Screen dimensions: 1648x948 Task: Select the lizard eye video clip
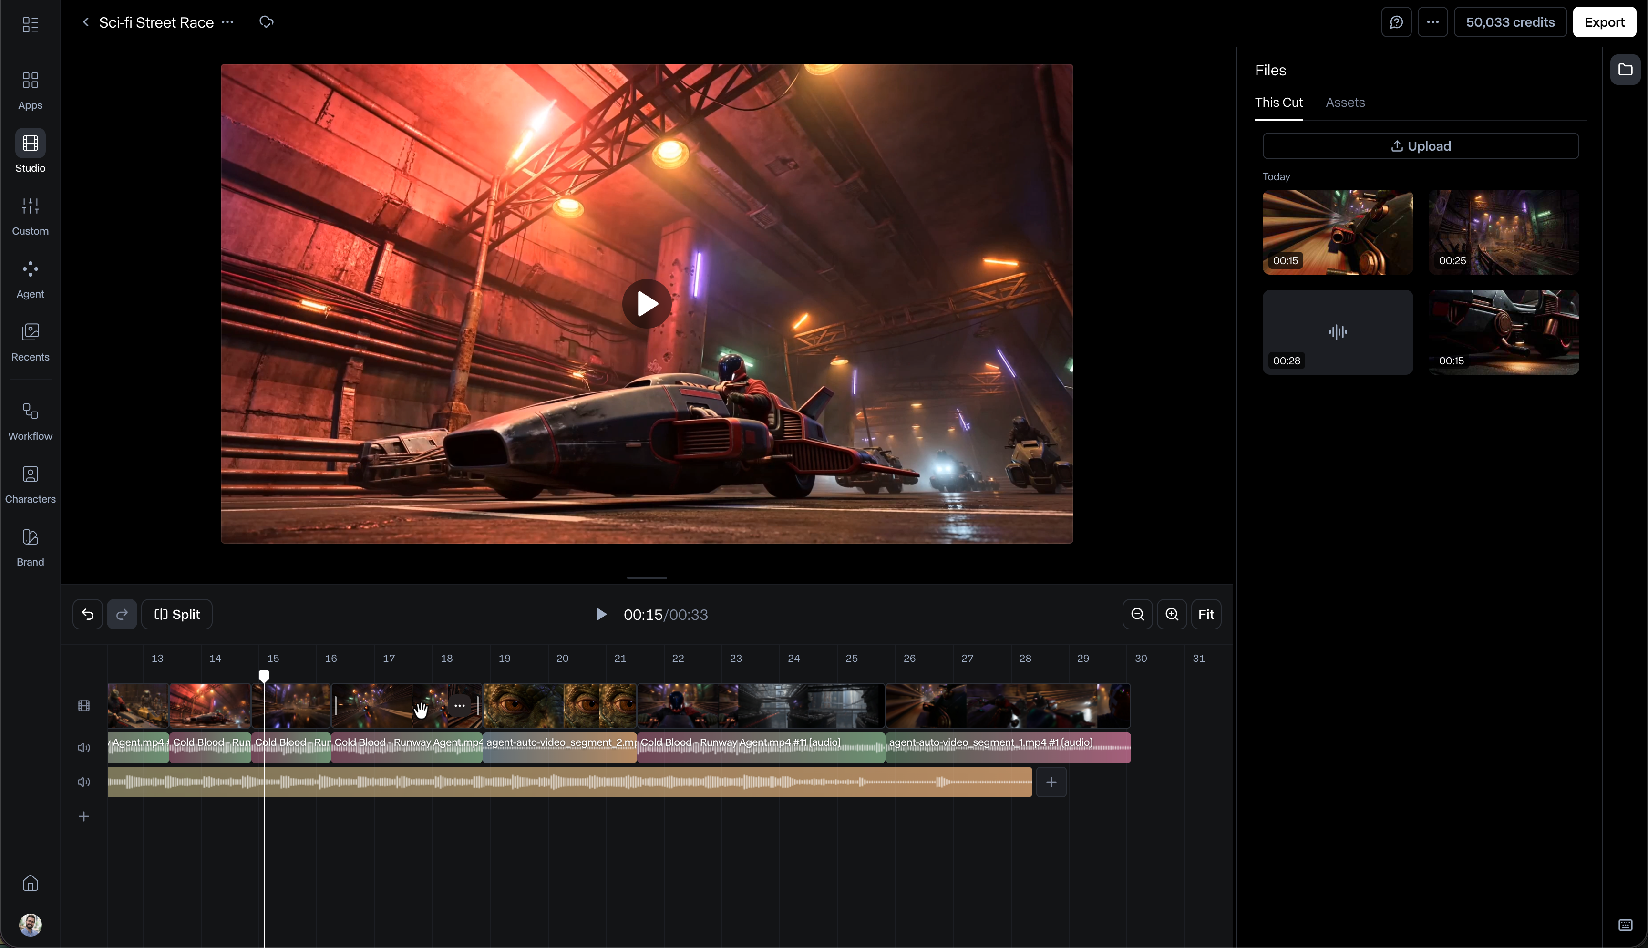click(x=560, y=706)
